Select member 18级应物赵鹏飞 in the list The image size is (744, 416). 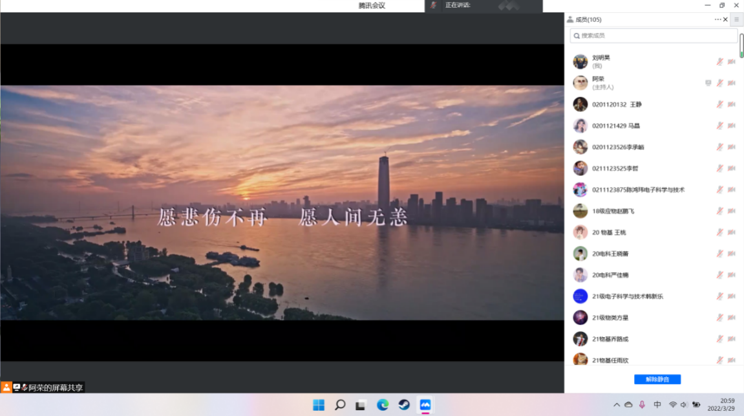pyautogui.click(x=613, y=211)
